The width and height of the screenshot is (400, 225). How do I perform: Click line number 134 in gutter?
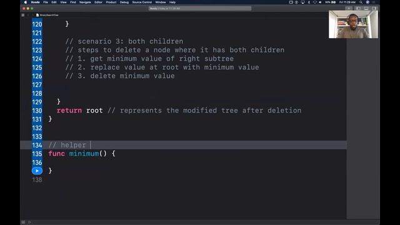pos(37,145)
